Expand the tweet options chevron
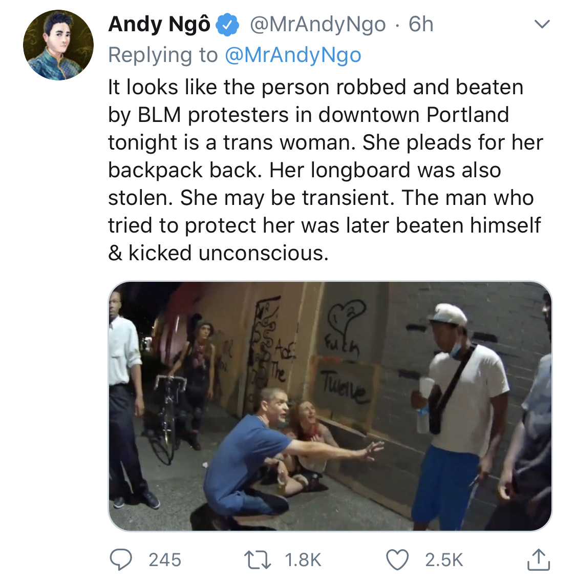The height and width of the screenshot is (582, 576). tap(541, 24)
